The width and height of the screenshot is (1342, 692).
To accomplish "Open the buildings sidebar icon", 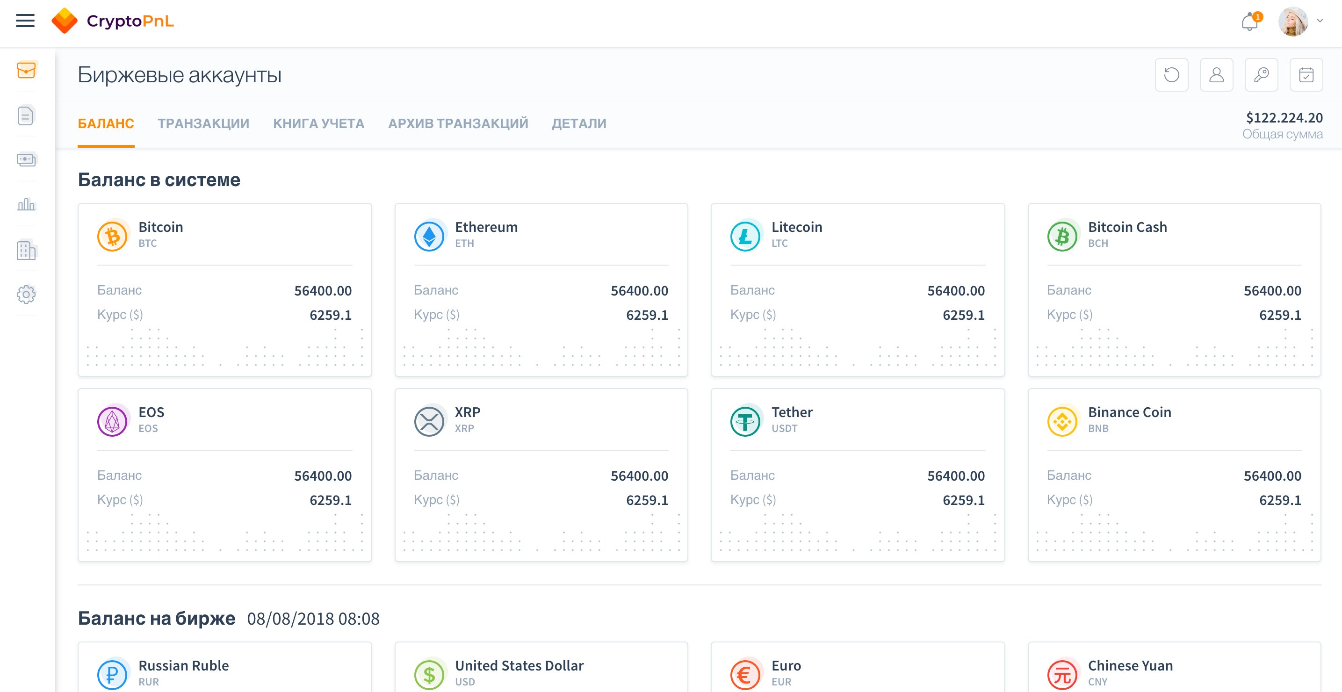I will (26, 250).
